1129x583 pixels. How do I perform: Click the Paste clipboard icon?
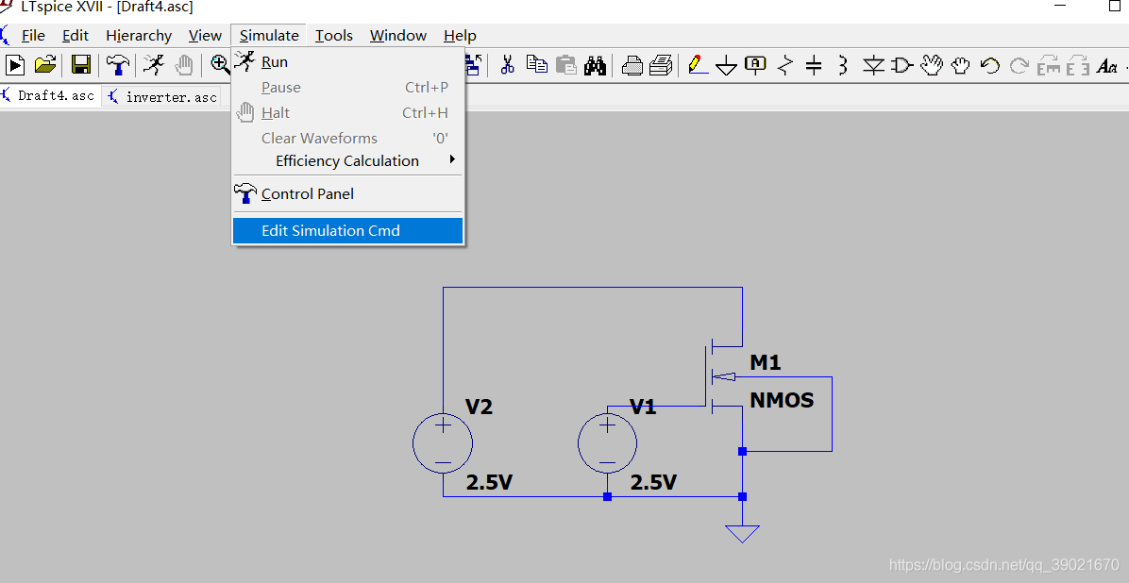click(566, 65)
